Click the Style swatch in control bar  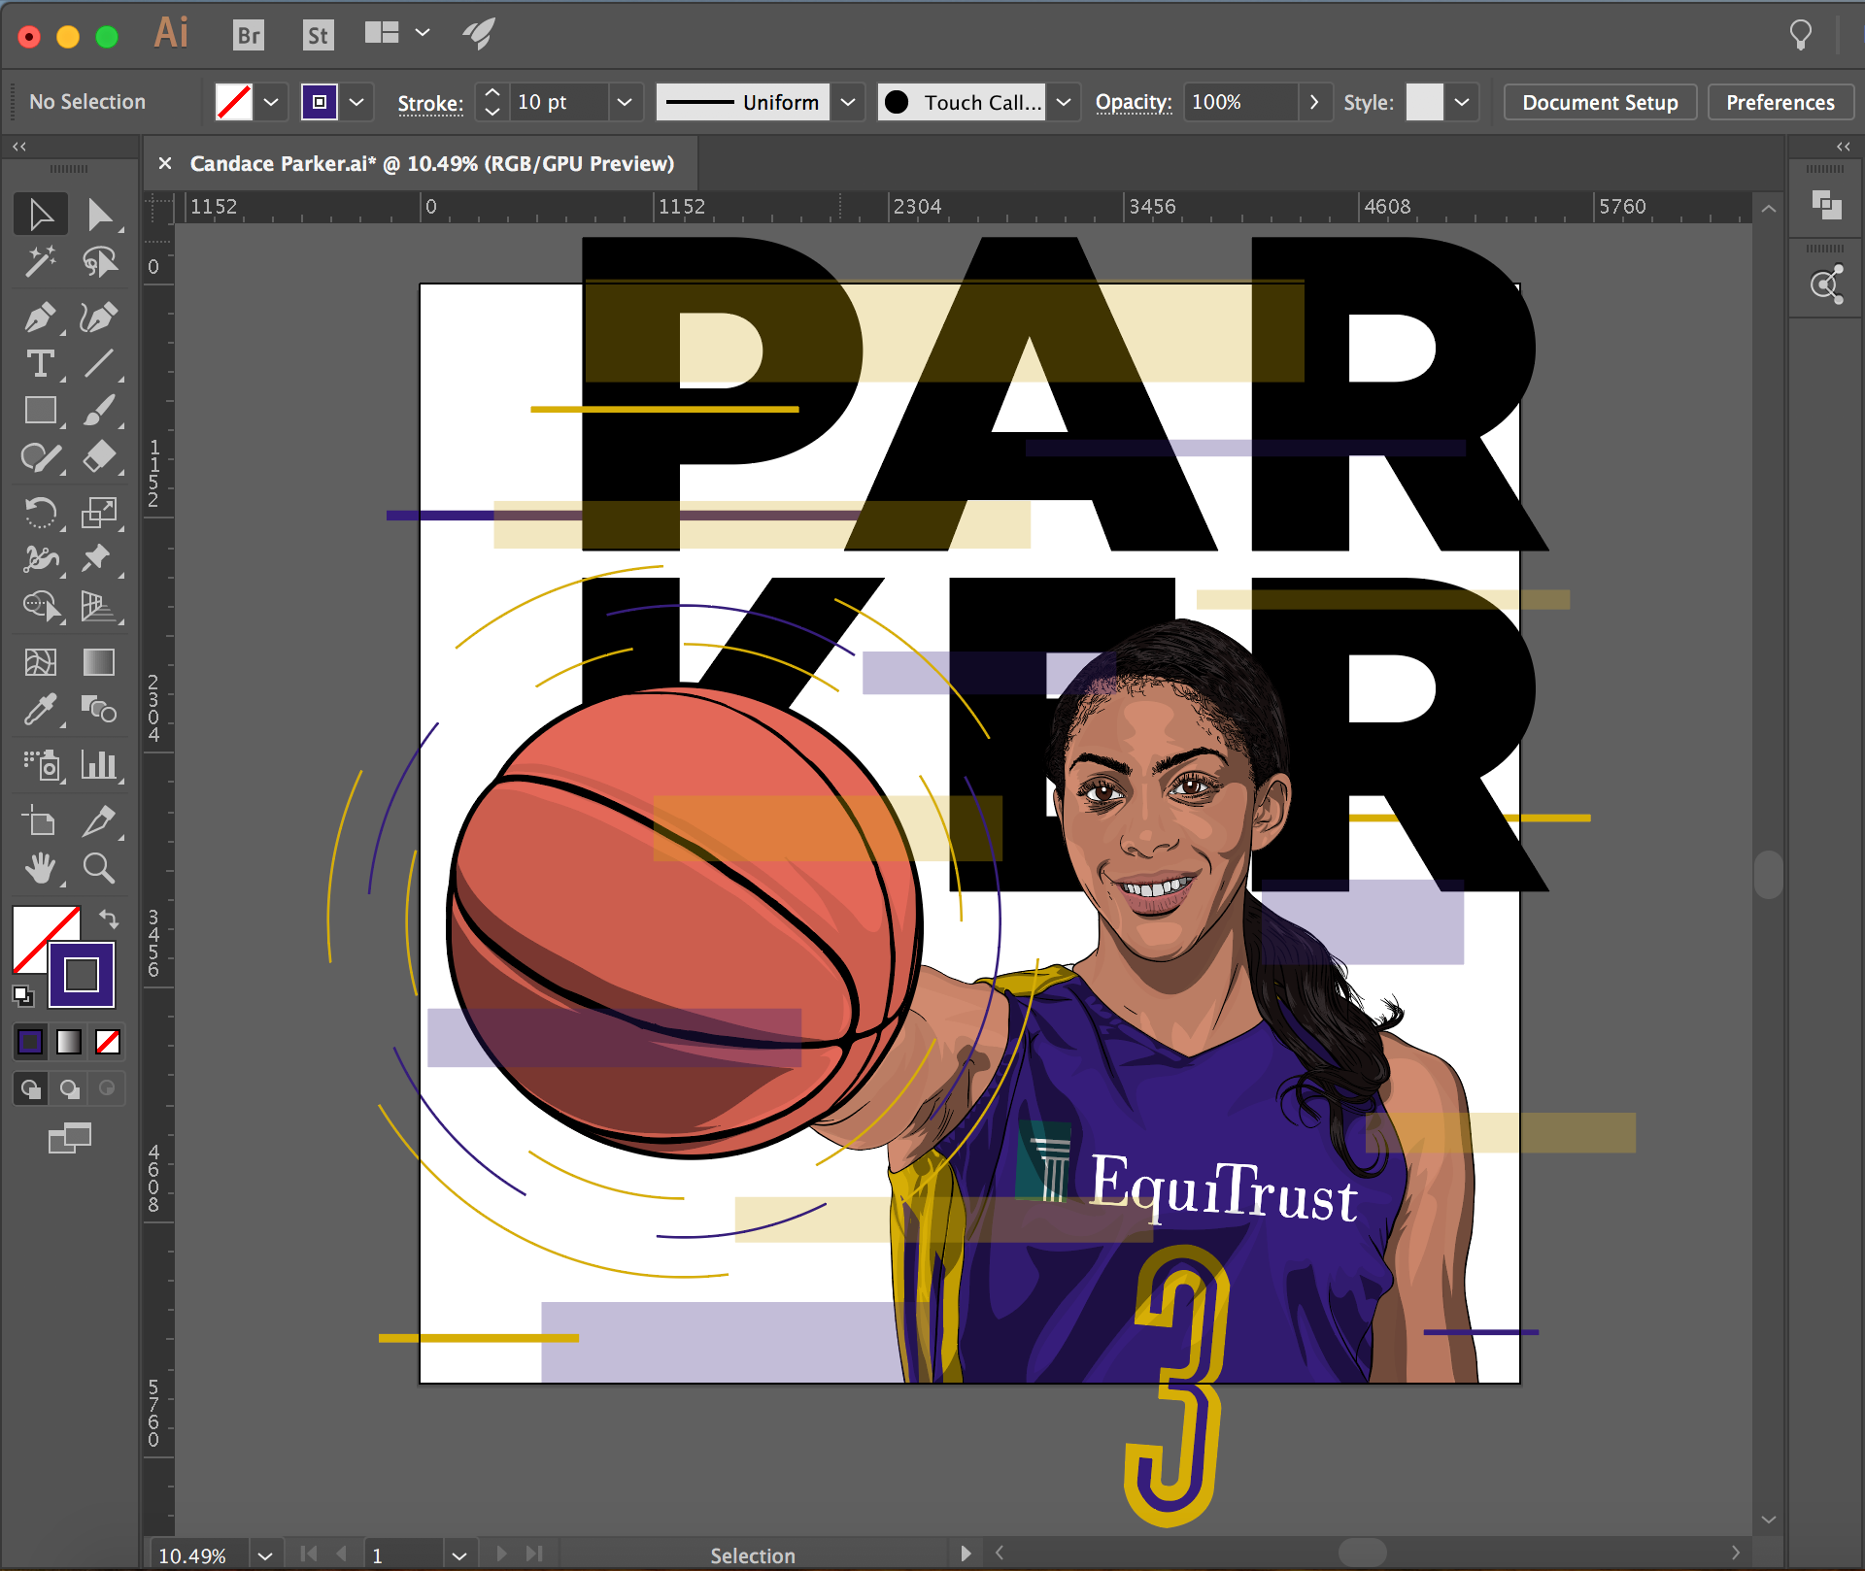click(1424, 102)
